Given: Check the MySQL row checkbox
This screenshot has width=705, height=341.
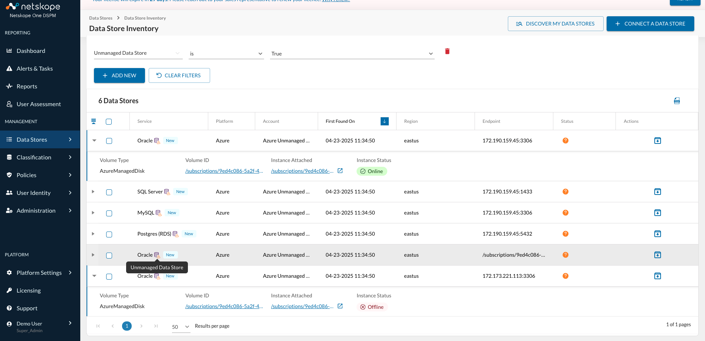Looking at the screenshot, I should pyautogui.click(x=109, y=213).
